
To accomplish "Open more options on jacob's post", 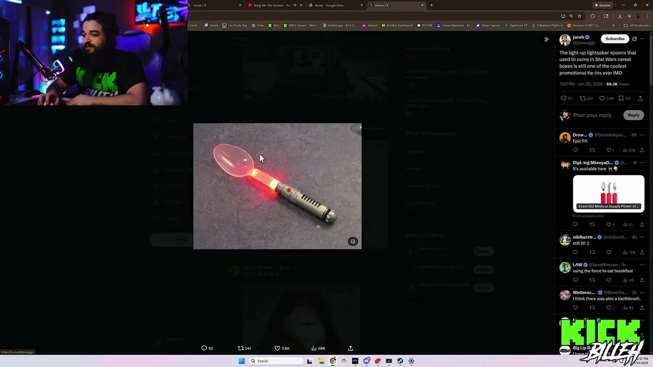I will tap(642, 39).
